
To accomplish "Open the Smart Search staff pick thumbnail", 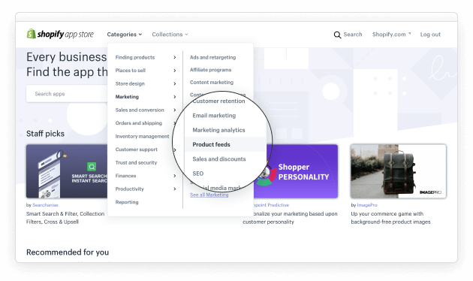I will [67, 171].
